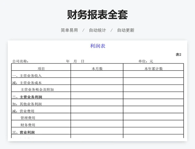Click 本年累计数 cell for 财务费用
Image resolution: width=195 pixels, height=149 pixels.
pos(153,124)
